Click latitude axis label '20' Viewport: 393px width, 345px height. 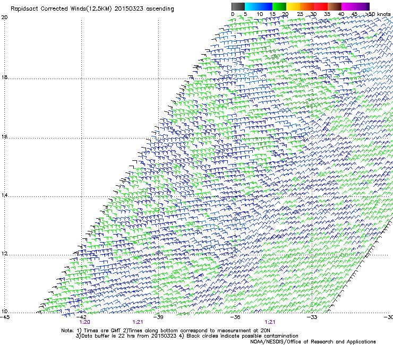[4, 18]
